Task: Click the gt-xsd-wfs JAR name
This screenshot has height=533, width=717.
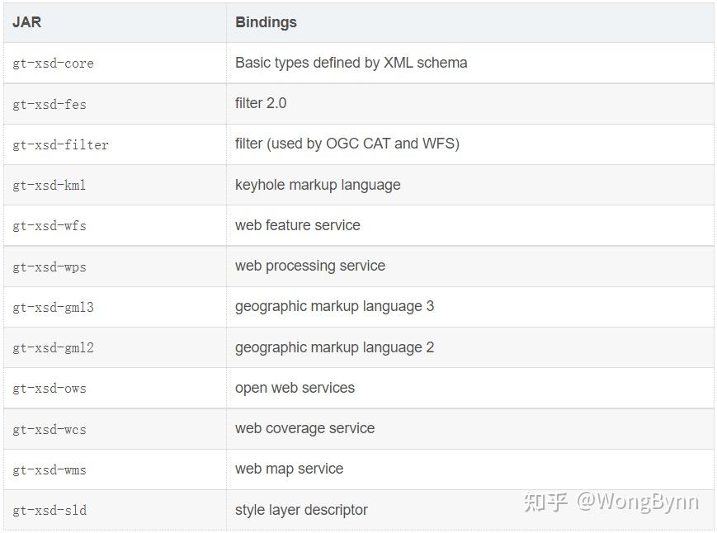Action: 50,225
